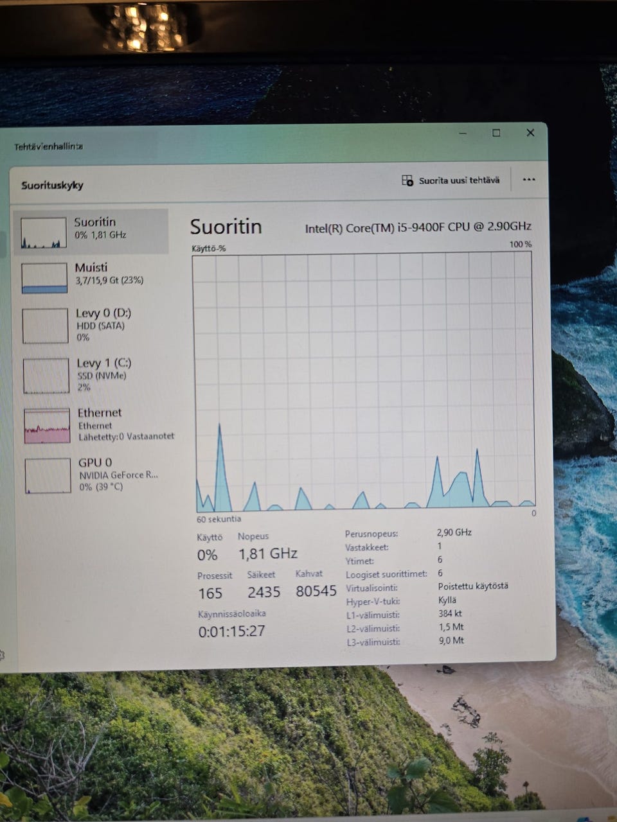Click the Perusnopeus value 2,90 GHz
Viewport: 617px width, 822px height.
pyautogui.click(x=454, y=532)
